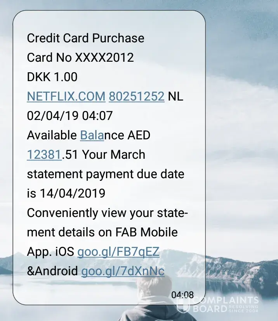The image size is (278, 321).
Task: Click the Complaints Board watermark text
Action: pos(226,304)
